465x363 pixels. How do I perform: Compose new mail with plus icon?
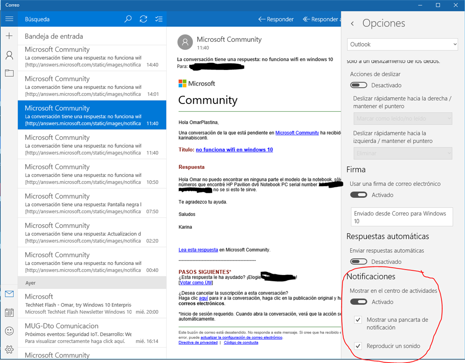point(9,36)
